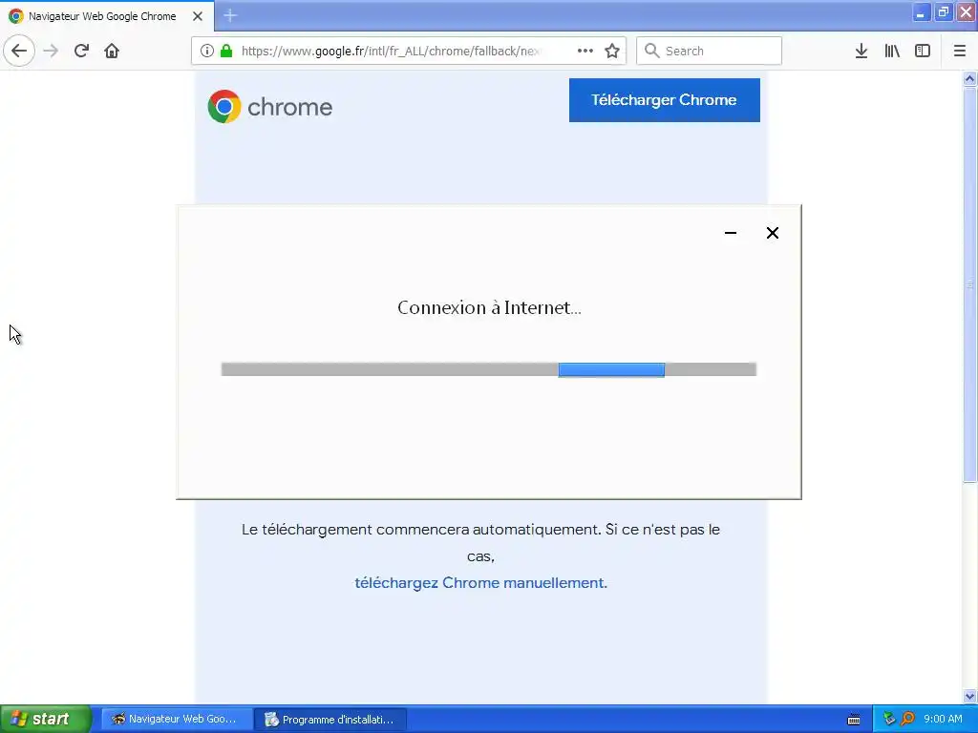Close the Navigateur Web Google Chrome tab
Screen dimensions: 978x733
pyautogui.click(x=198, y=16)
